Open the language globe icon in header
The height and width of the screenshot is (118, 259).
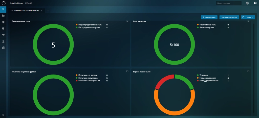click(247, 3)
